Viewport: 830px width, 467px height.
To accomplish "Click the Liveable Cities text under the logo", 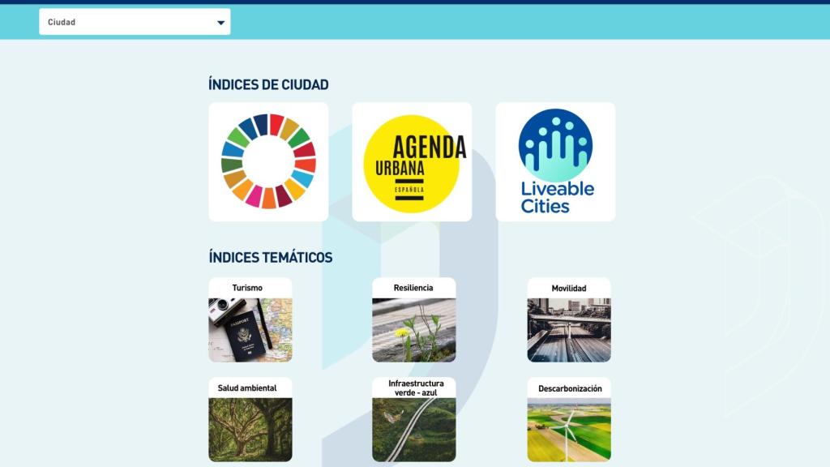I will pyautogui.click(x=557, y=197).
